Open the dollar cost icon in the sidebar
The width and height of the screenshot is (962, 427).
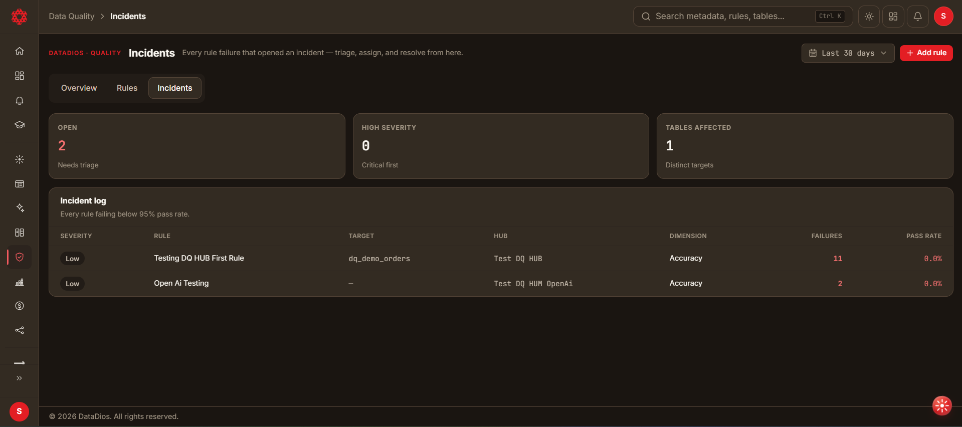pos(20,306)
